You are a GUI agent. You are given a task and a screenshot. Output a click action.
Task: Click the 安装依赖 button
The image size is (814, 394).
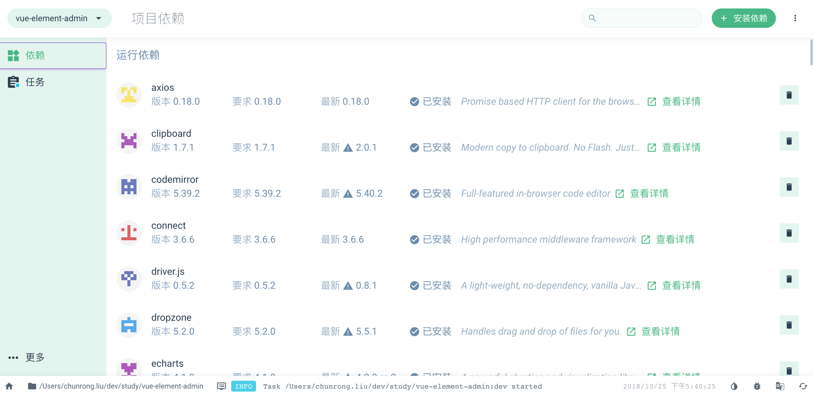click(x=743, y=18)
